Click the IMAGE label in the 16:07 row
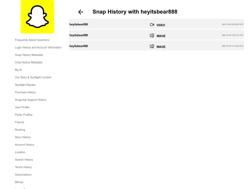 coord(161,36)
